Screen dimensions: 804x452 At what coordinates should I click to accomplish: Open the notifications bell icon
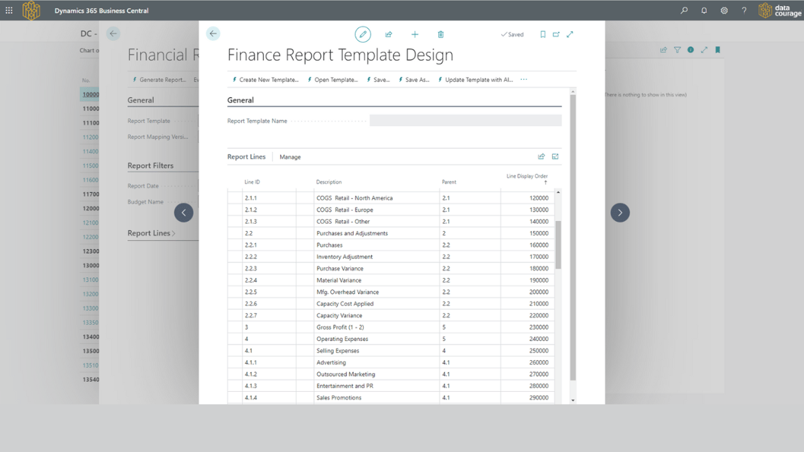[x=704, y=11]
